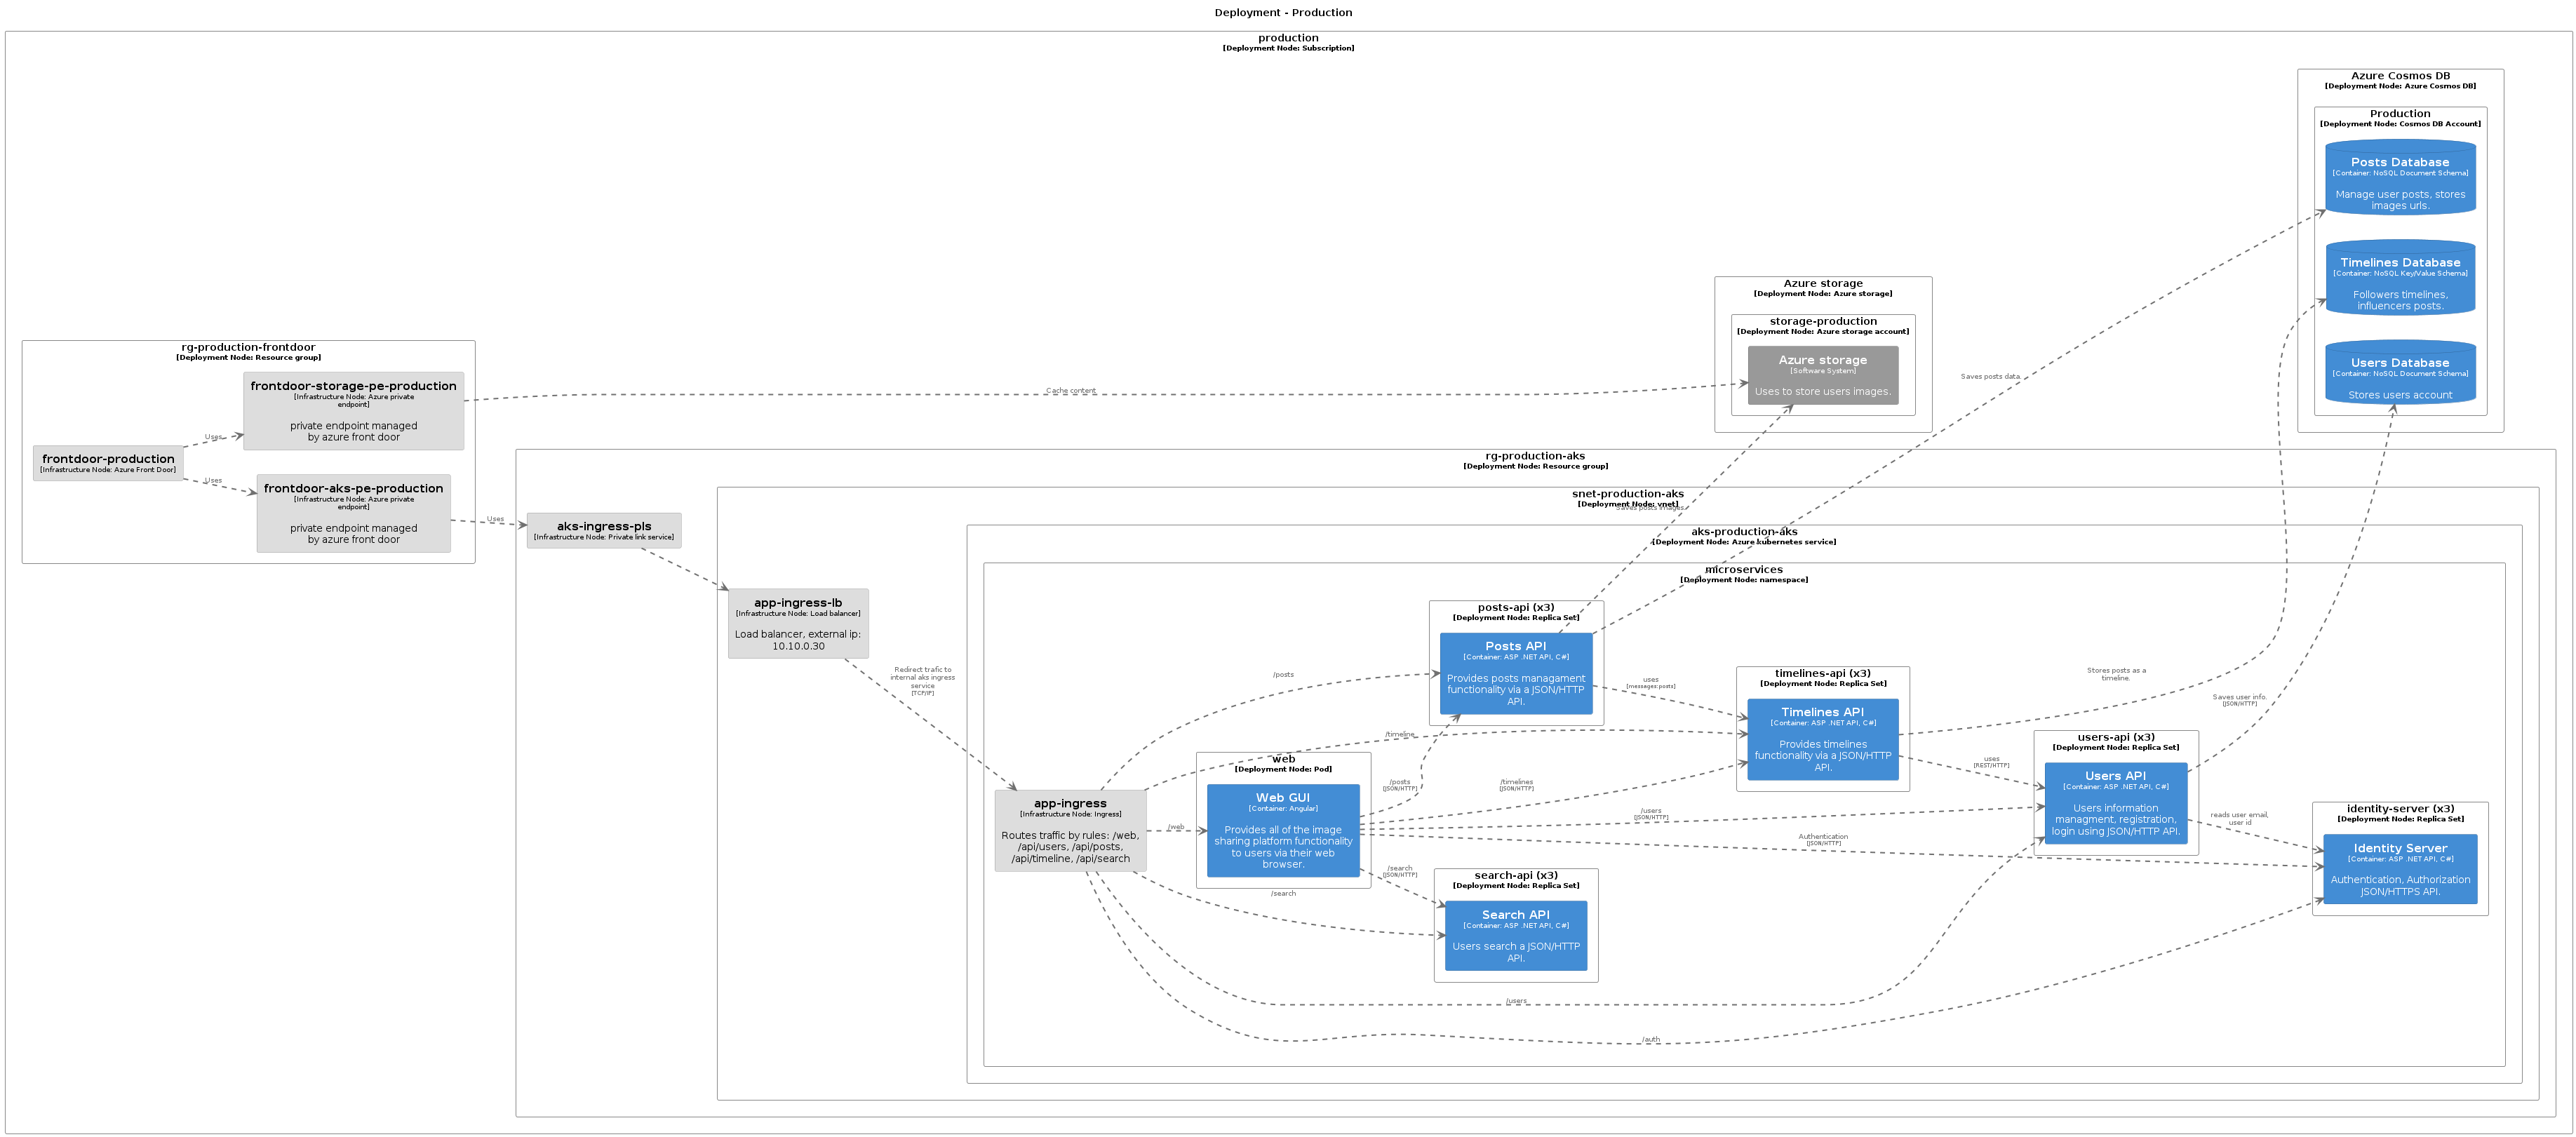Click the 'uses [REST/HTTP]' edge label
Screen dimensions: 2576x1137
(1991, 762)
